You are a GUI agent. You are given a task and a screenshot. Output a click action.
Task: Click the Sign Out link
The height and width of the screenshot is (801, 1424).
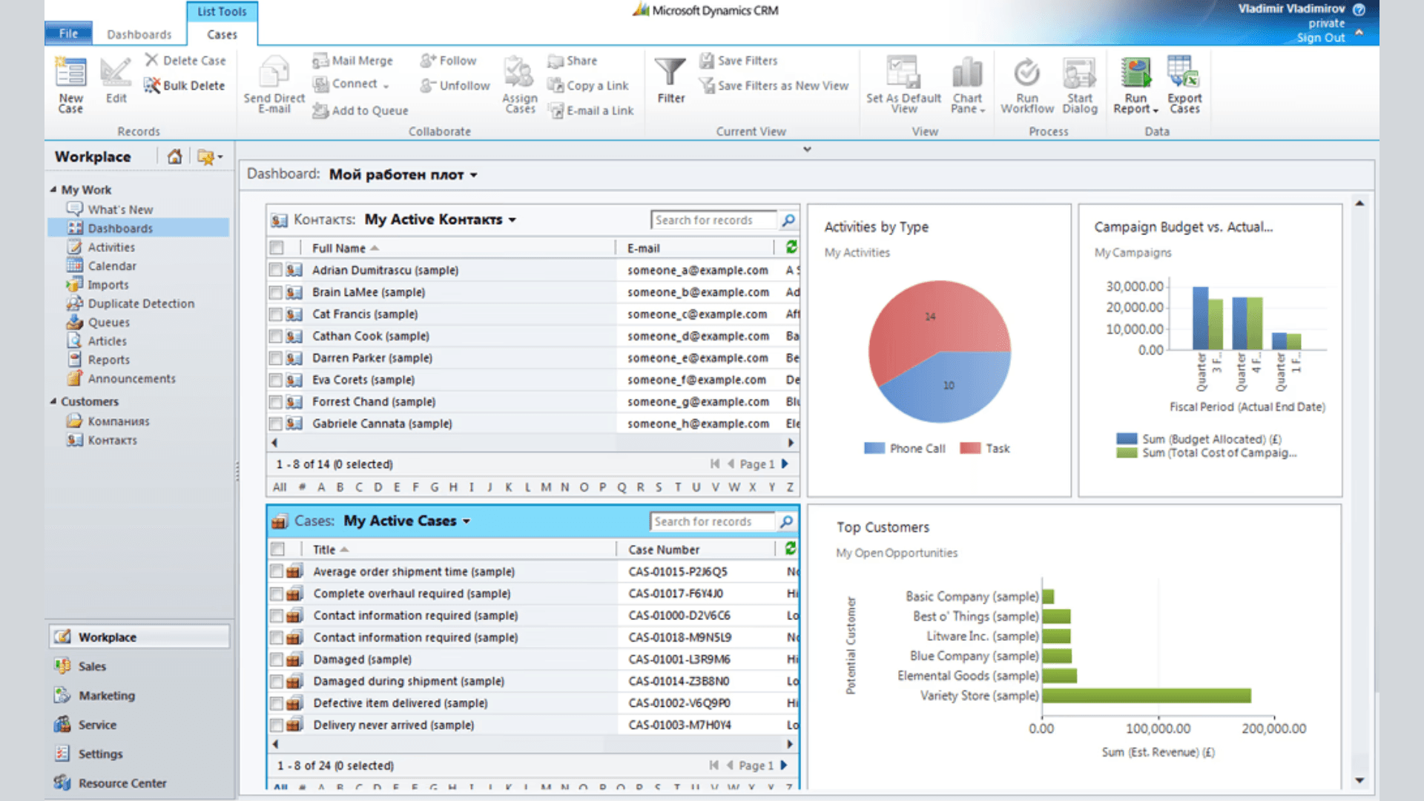pyautogui.click(x=1320, y=37)
